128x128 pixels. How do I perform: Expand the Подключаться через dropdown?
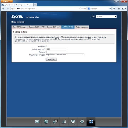[65, 55]
